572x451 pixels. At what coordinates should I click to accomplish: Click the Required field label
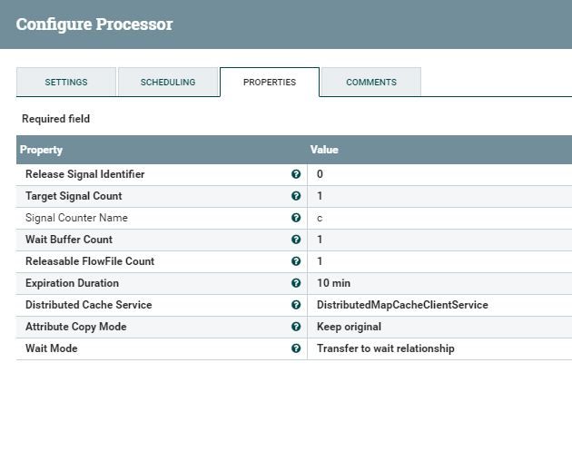[55, 119]
